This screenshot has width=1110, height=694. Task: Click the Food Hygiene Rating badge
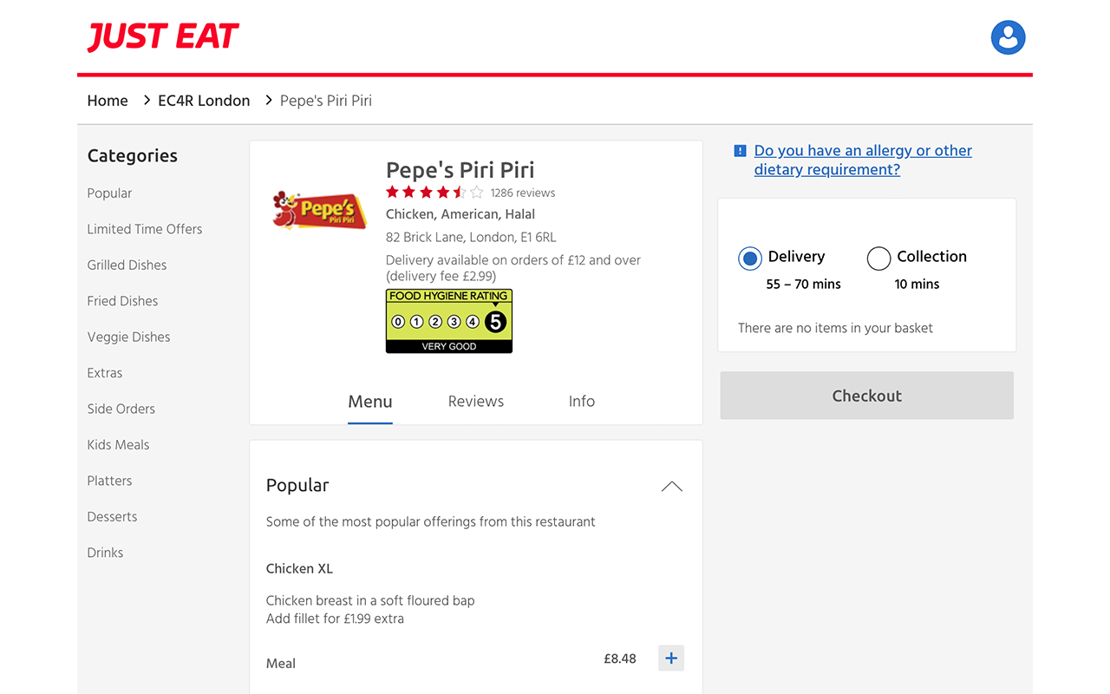click(x=449, y=321)
